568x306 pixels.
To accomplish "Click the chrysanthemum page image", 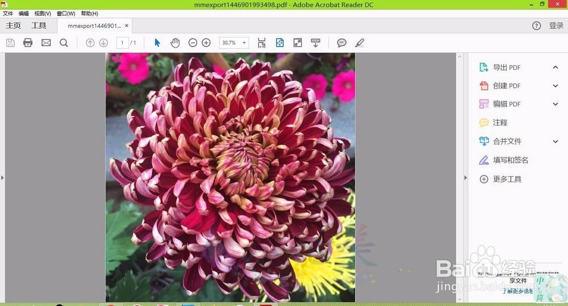I will pyautogui.click(x=231, y=178).
